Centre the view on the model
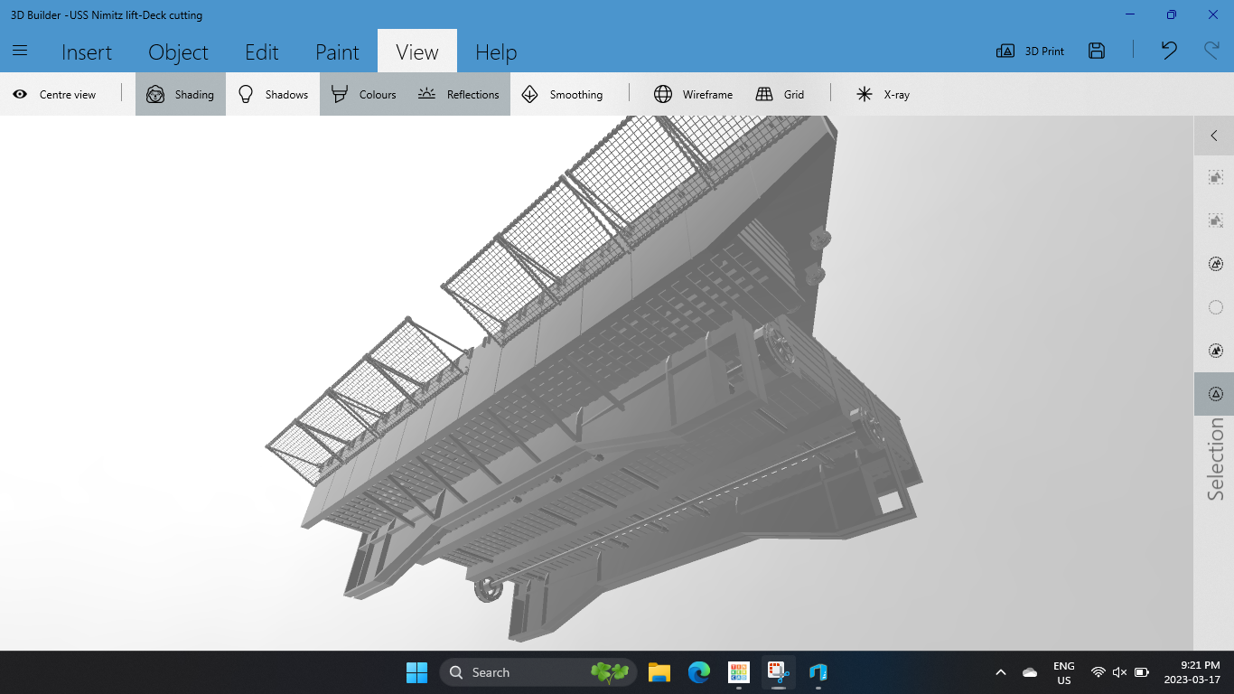This screenshot has height=694, width=1234. click(x=54, y=94)
